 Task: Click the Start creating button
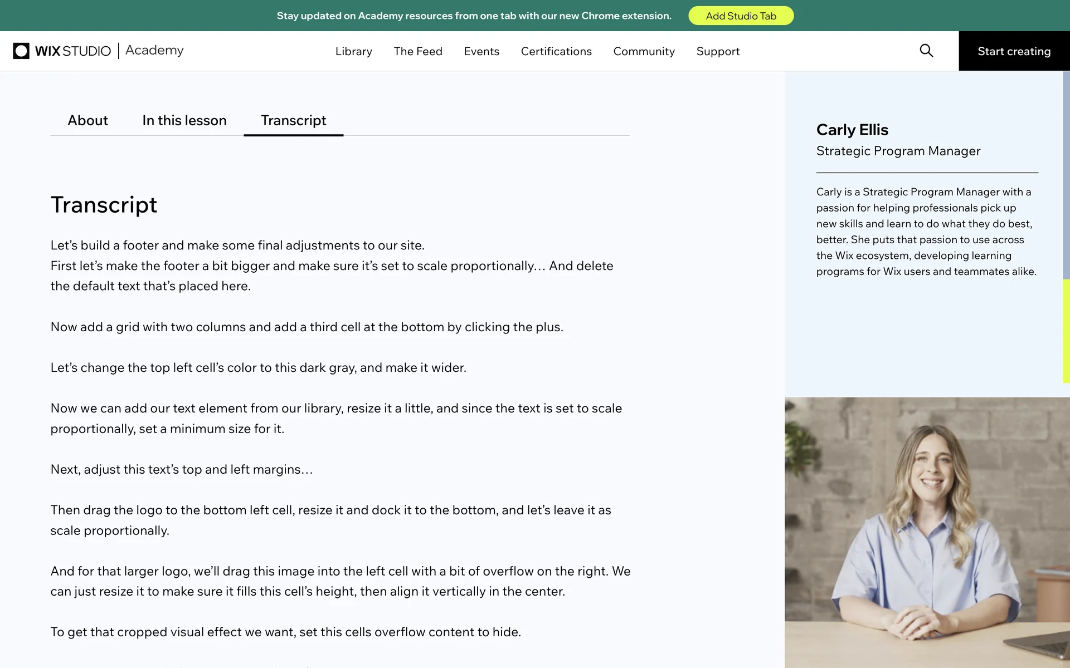[x=1014, y=51]
